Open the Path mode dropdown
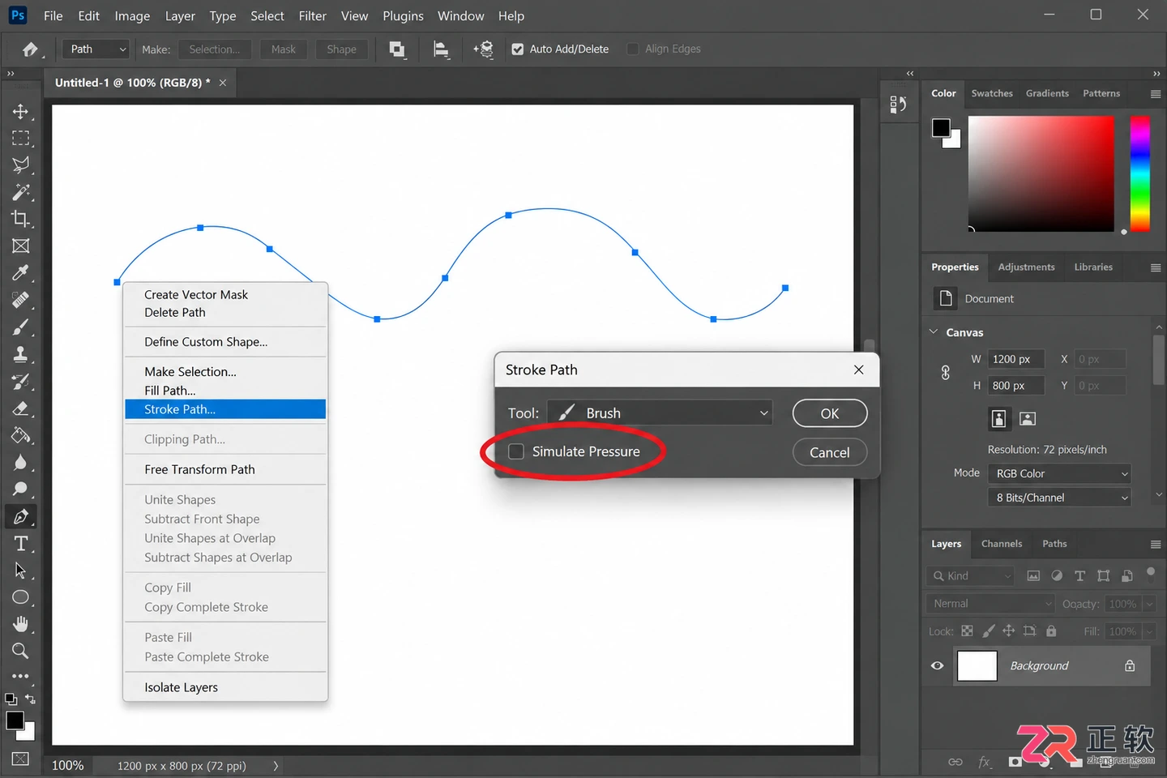Image resolution: width=1167 pixels, height=778 pixels. pos(96,49)
